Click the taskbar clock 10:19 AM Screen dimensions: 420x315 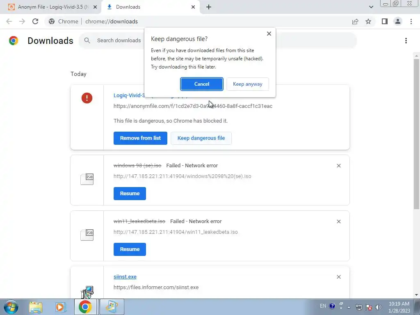click(x=399, y=304)
